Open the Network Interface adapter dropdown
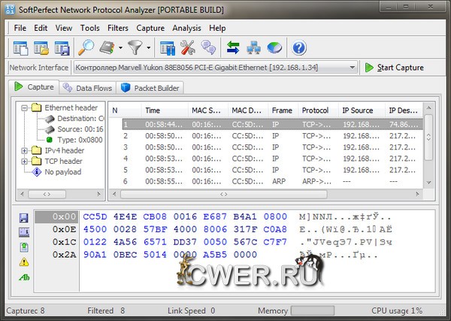Screen dimensions: 451x321 tap(352, 68)
